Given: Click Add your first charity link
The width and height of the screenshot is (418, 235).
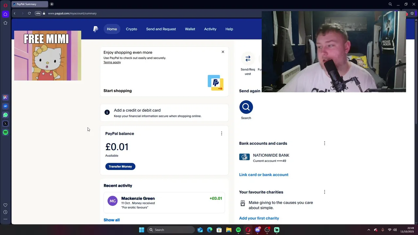Looking at the screenshot, I should tap(259, 218).
